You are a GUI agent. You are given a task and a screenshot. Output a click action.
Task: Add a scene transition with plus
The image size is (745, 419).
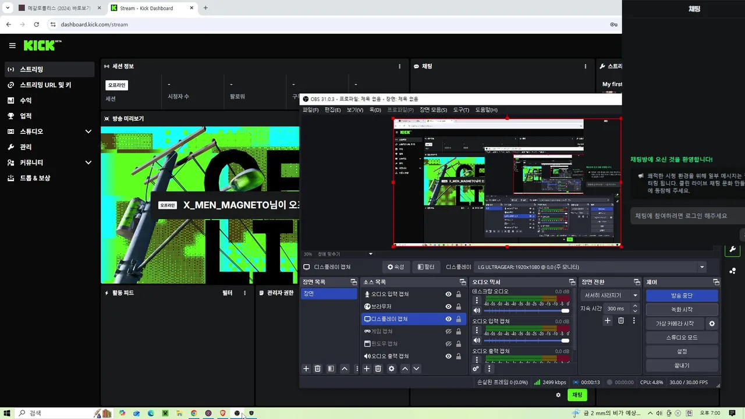coord(608,321)
